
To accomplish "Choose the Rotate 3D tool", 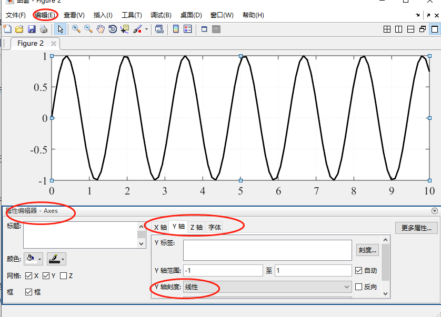I will 113,29.
